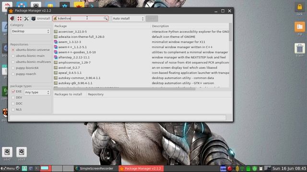307x172 pixels.
Task: Select puppy-noarch repository
Action: tap(24, 74)
